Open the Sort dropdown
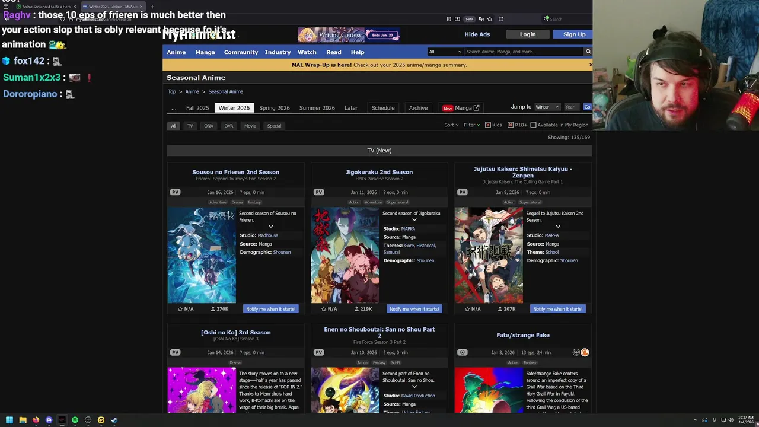Screen dimensions: 759x427 451,125
